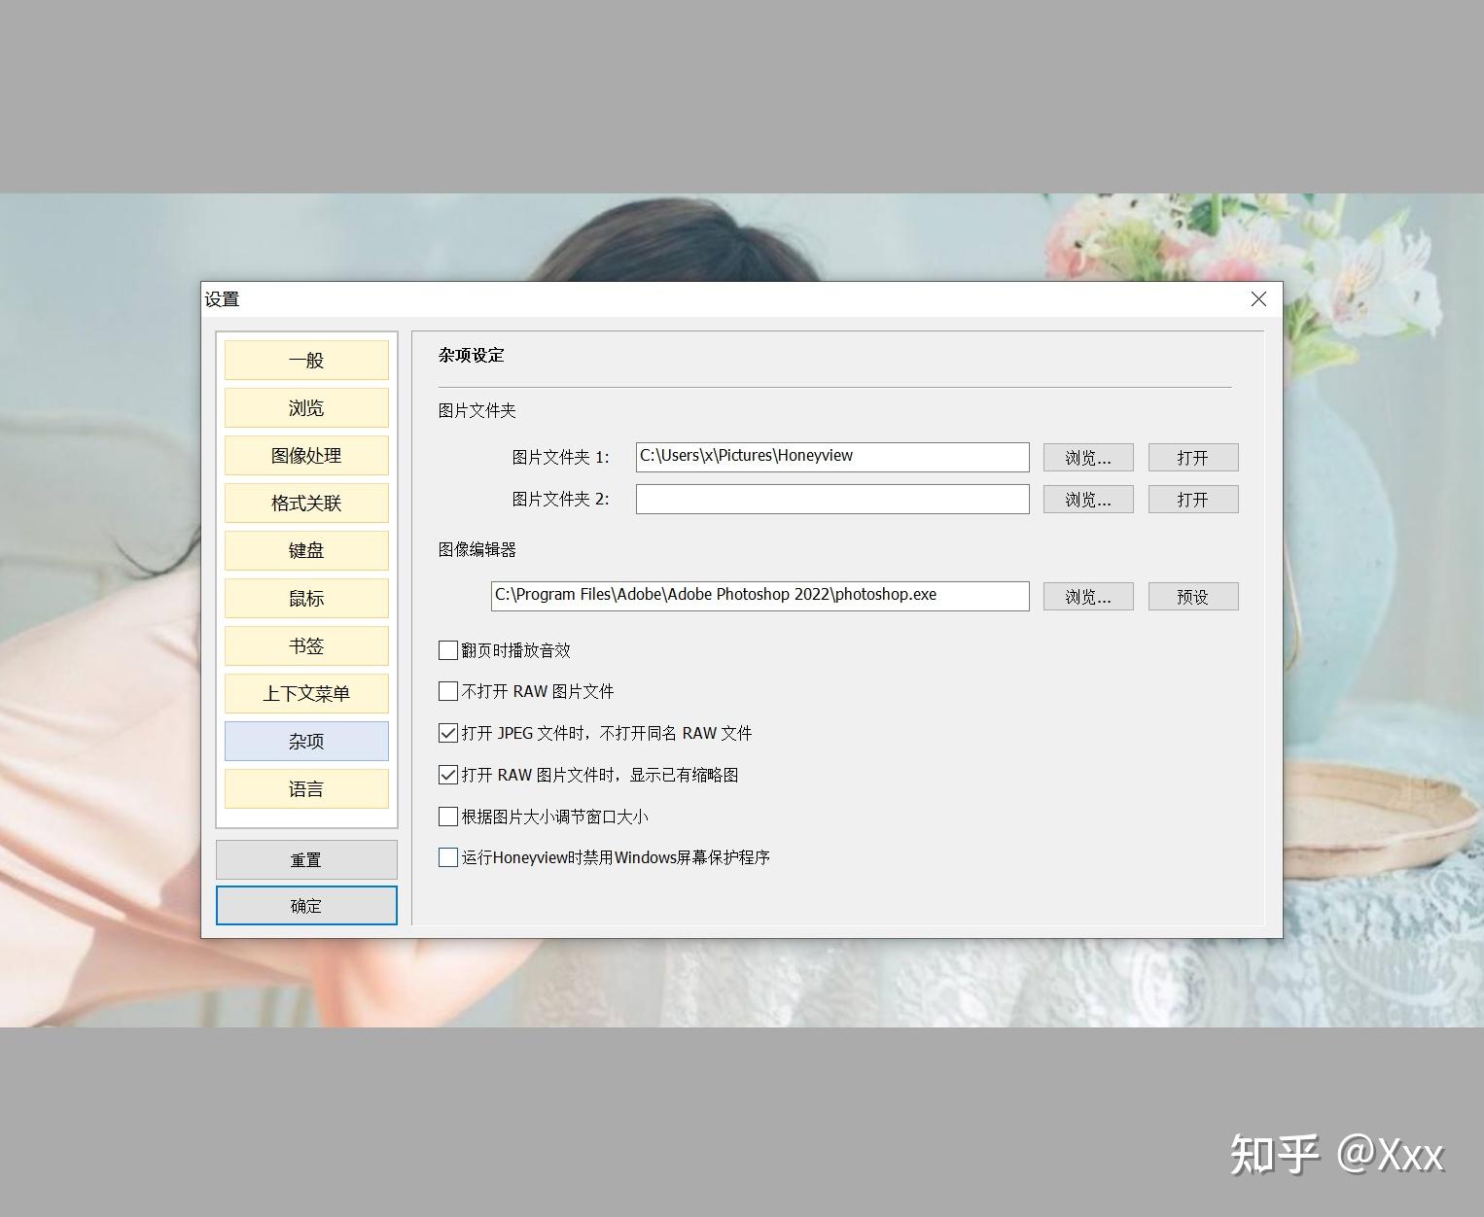Uncheck opening JPEG without same-name RAW file
Image resolution: width=1484 pixels, height=1217 pixels.
[447, 732]
